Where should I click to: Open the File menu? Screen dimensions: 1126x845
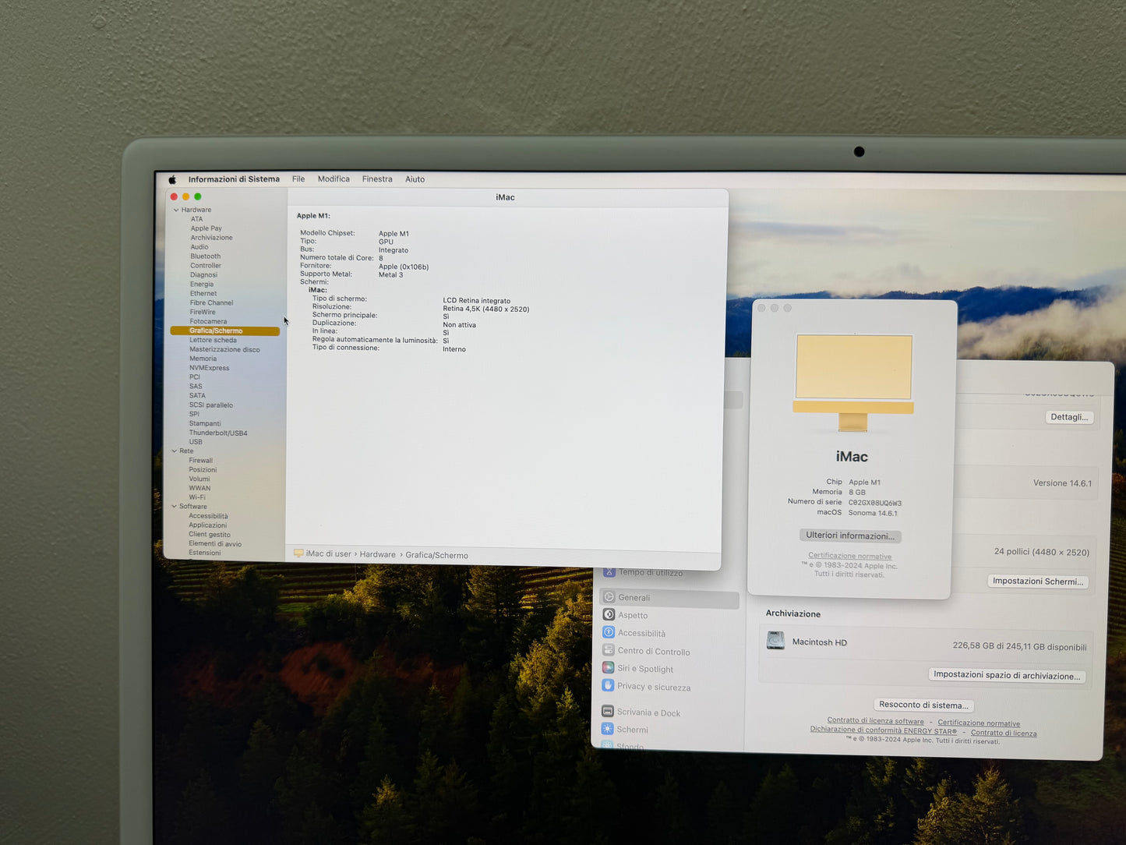point(298,179)
